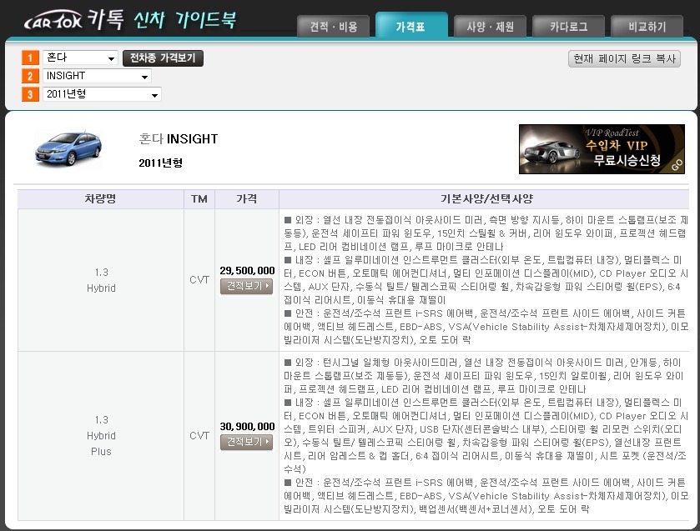
Task: Click the 1.3 Hybrid Plus trim name
Action: (101, 436)
